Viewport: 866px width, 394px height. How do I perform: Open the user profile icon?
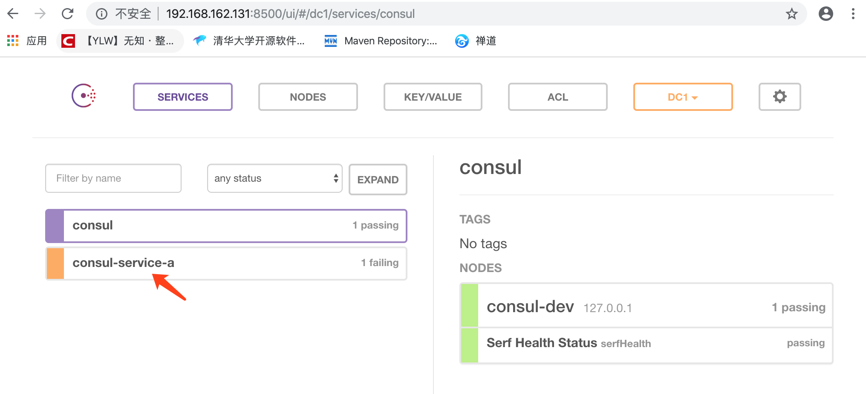point(826,14)
